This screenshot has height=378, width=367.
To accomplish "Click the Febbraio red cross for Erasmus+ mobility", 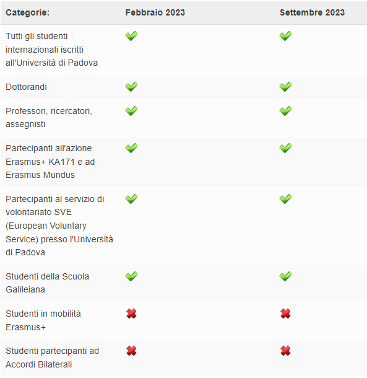I will (131, 314).
